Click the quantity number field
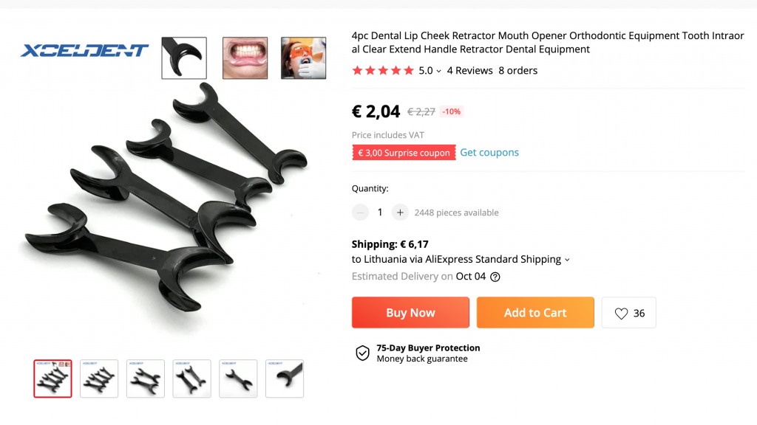Screen dimensions: 757x425 point(380,212)
